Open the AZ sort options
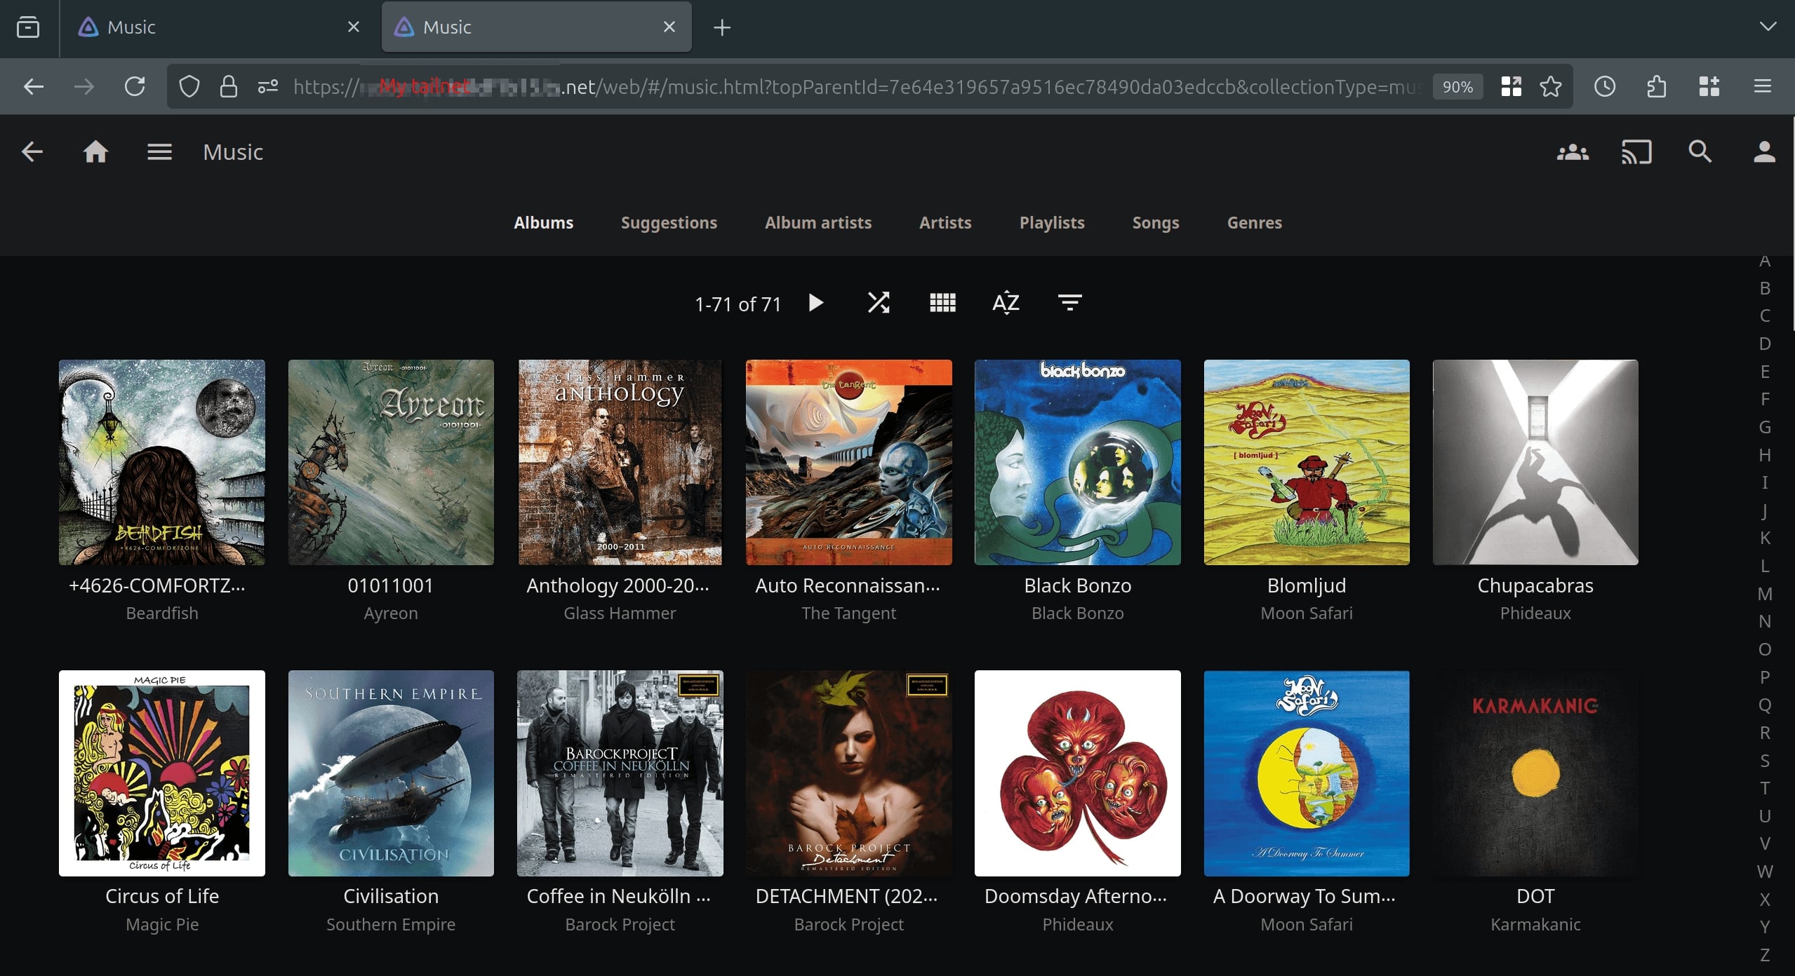This screenshot has height=976, width=1795. point(1006,303)
